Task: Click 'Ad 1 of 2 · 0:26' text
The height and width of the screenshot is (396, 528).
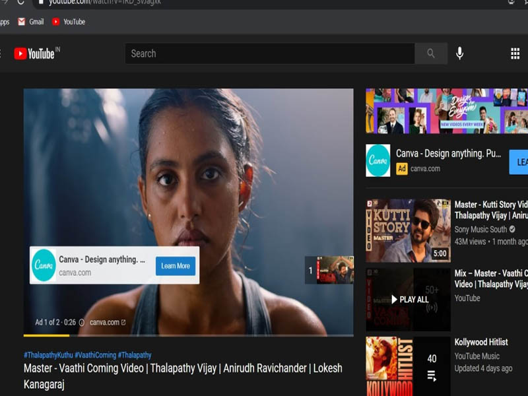Action: tap(55, 322)
